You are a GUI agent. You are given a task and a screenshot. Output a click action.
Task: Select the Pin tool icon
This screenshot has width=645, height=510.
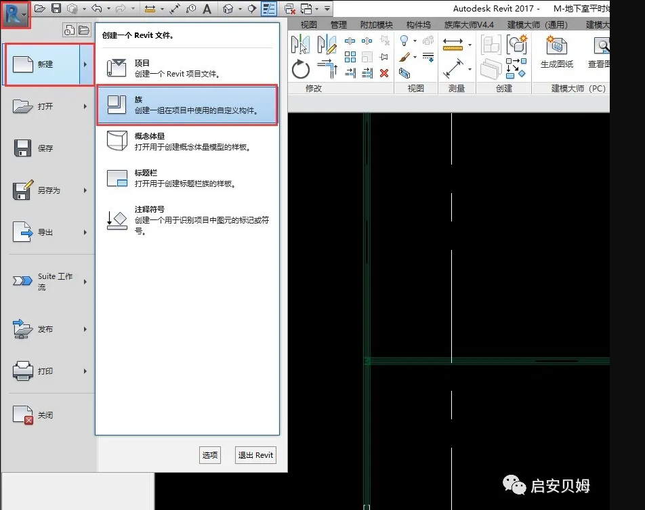pos(384,57)
